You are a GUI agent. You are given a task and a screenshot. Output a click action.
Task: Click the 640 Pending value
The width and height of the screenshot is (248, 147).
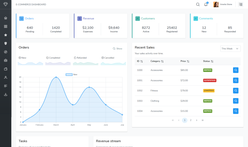coord(30,28)
